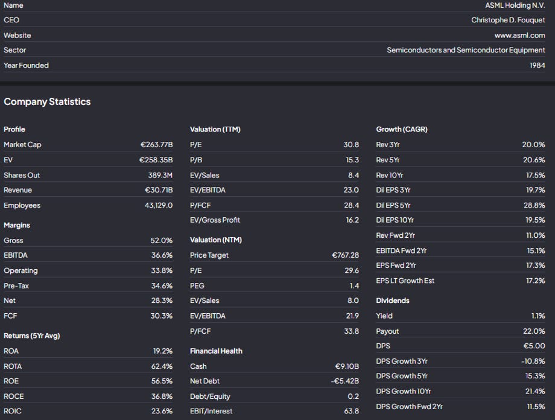
Task: Select the EPS Fwd 2Yr value 17.3%
Action: tap(536, 266)
